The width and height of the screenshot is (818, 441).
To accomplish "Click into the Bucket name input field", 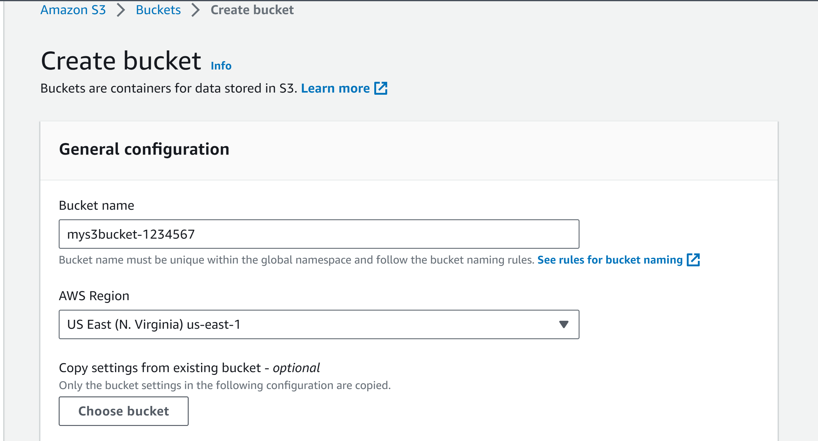I will point(319,234).
